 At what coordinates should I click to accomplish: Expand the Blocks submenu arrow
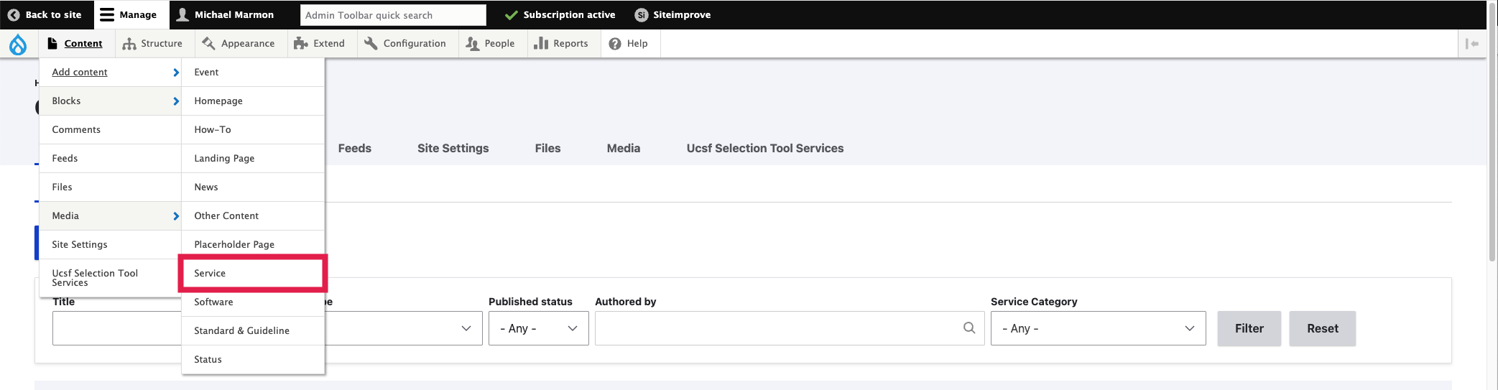[176, 101]
